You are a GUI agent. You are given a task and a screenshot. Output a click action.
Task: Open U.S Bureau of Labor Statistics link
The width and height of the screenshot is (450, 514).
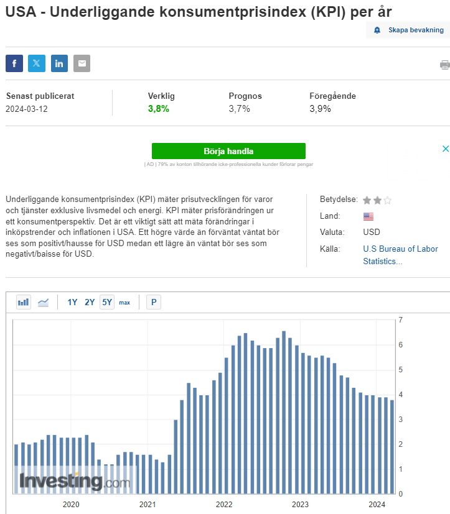[400, 255]
